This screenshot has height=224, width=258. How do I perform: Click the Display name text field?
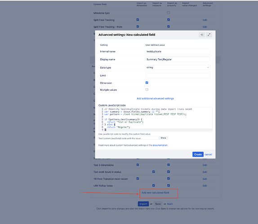tap(178, 59)
